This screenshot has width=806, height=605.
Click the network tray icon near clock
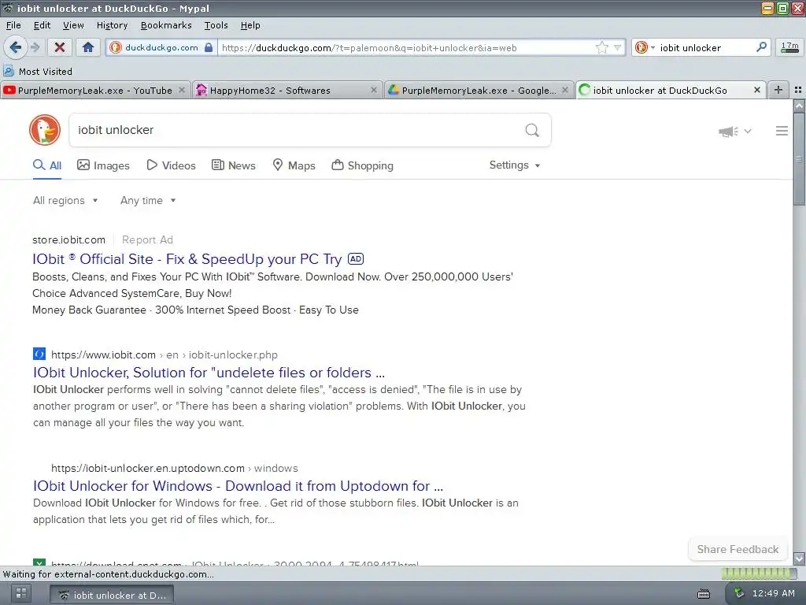pos(738,593)
